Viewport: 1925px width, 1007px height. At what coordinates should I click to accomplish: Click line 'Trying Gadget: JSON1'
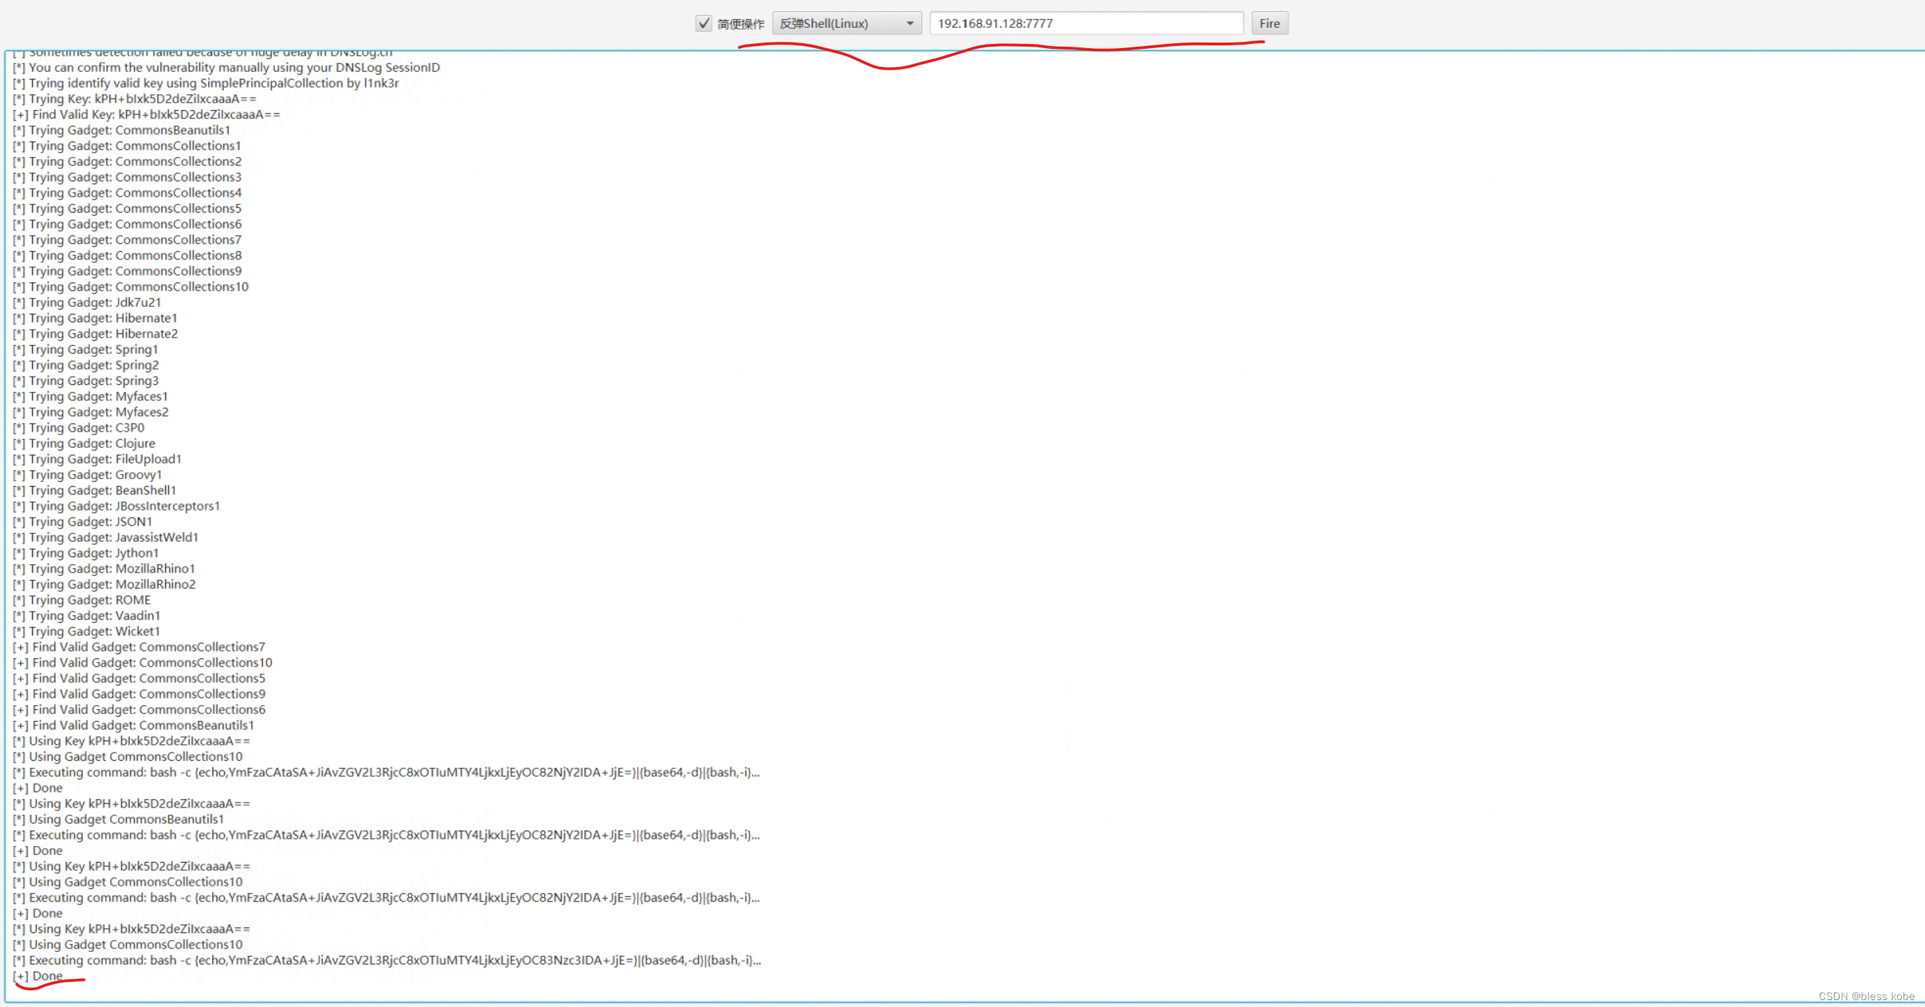(x=82, y=522)
